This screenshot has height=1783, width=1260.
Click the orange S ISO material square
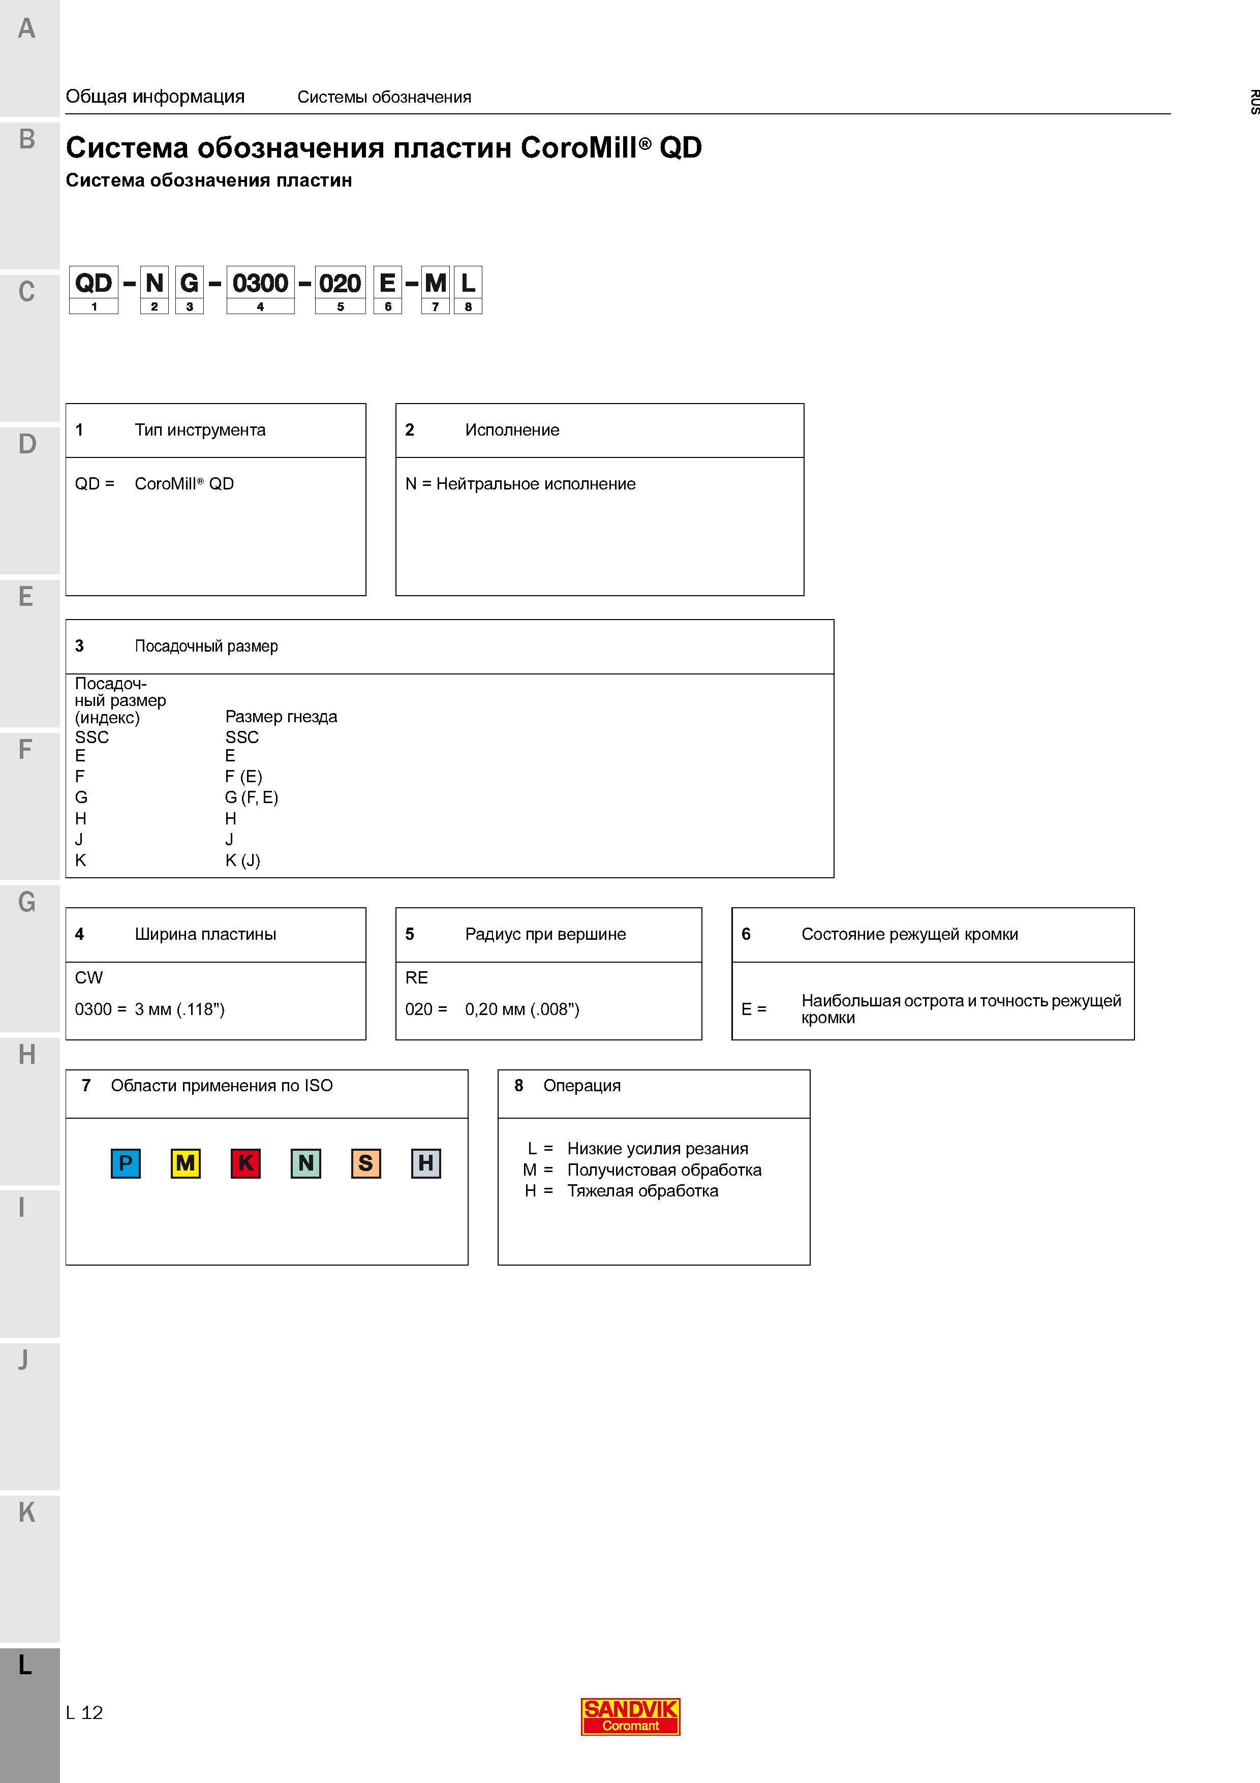[x=365, y=1163]
